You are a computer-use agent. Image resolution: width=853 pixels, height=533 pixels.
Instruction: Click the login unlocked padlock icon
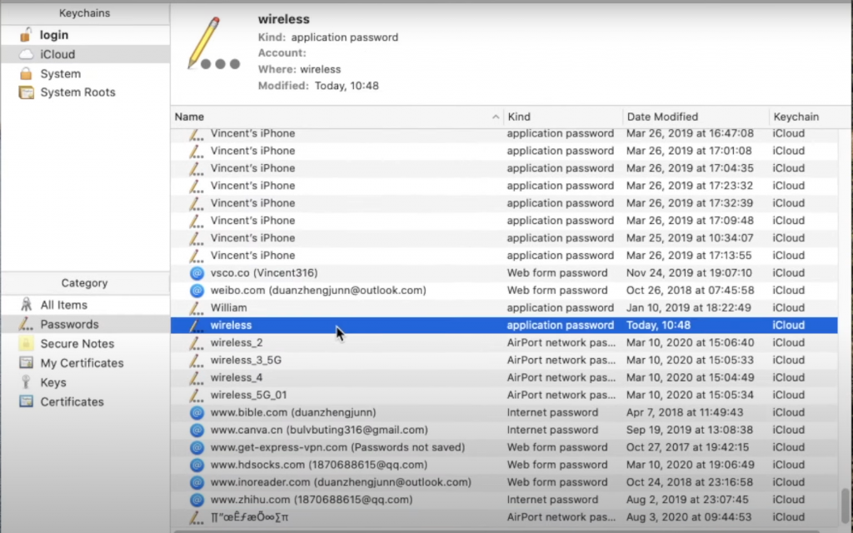pos(25,35)
